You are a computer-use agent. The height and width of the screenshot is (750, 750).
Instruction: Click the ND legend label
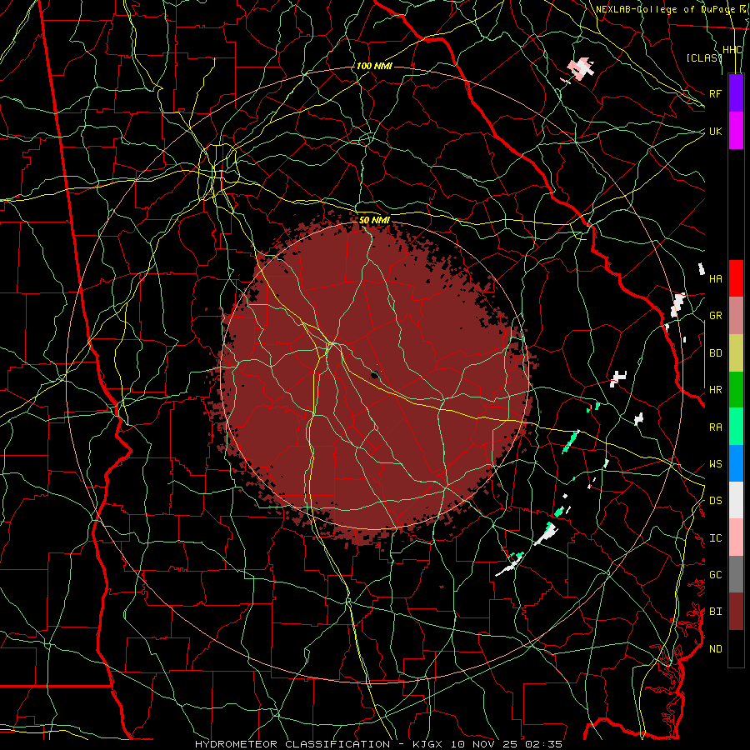pos(715,649)
